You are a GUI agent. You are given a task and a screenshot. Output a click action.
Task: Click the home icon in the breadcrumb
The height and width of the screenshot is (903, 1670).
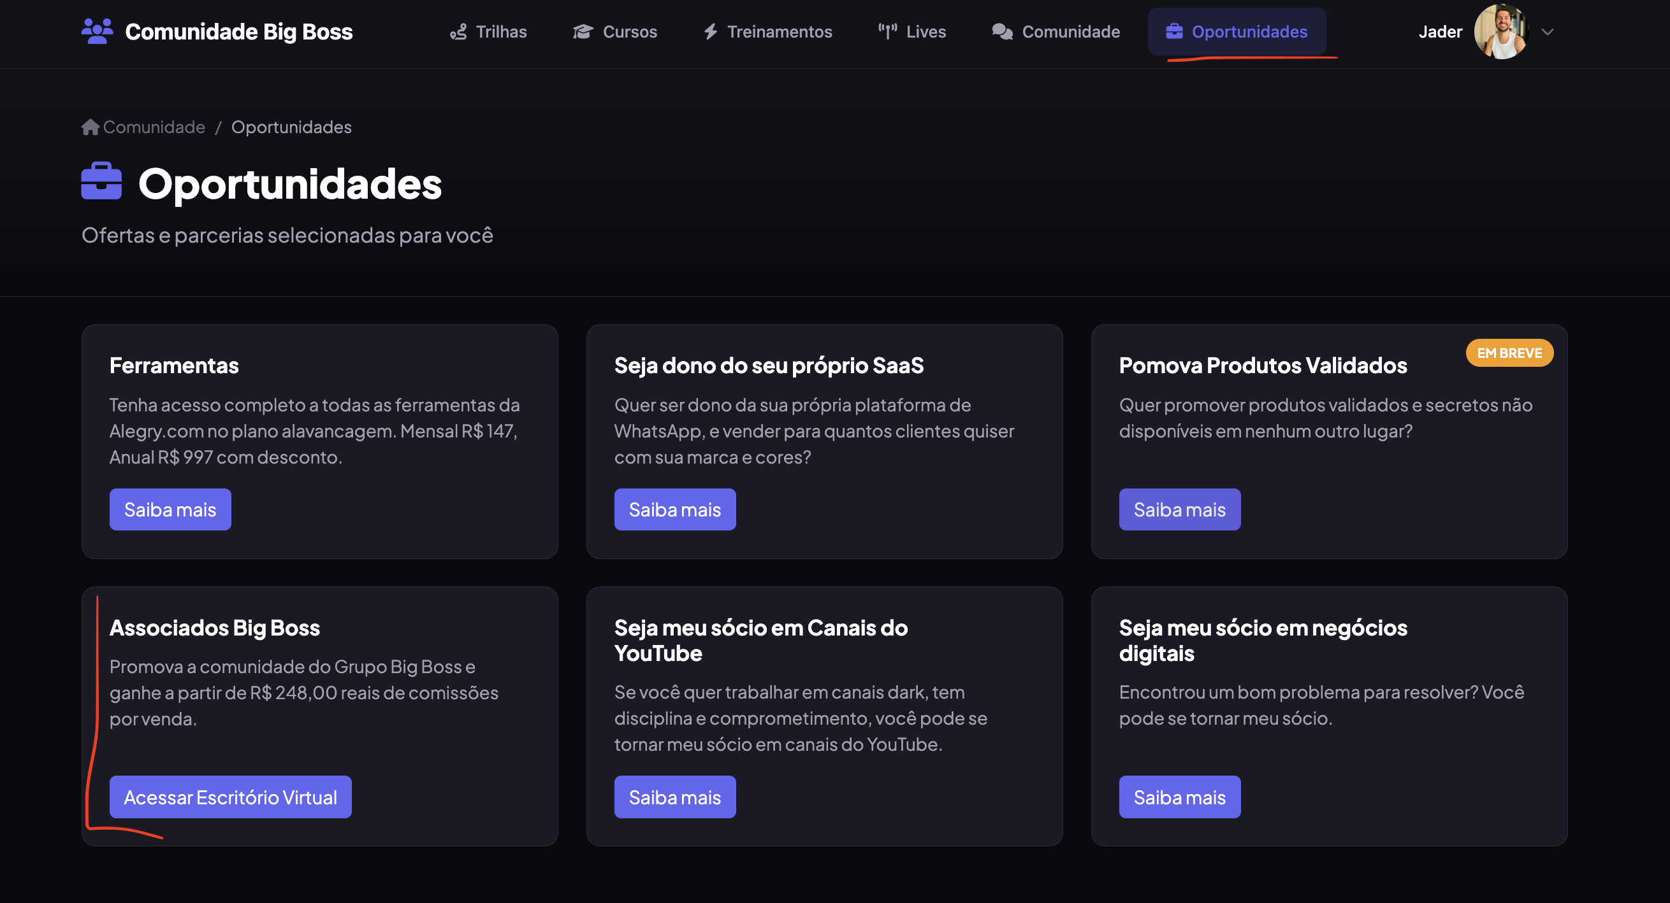(x=90, y=127)
